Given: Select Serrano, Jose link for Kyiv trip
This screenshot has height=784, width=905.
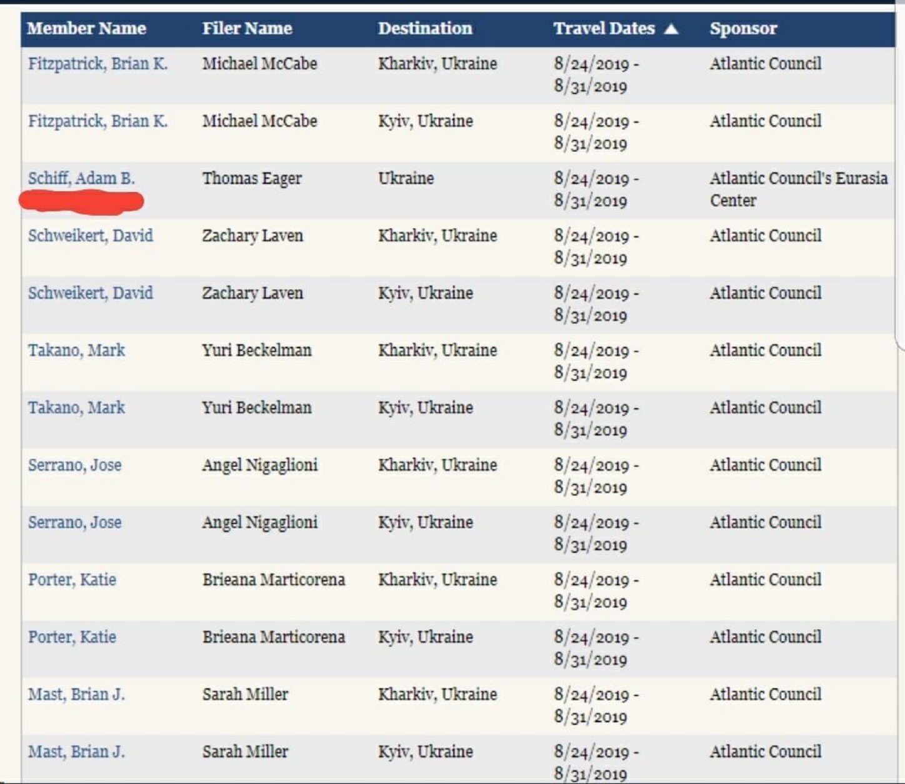Looking at the screenshot, I should pyautogui.click(x=74, y=523).
